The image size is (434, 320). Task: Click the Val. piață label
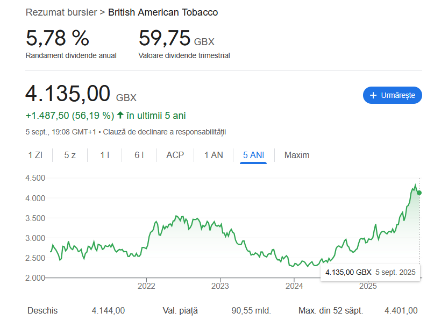180,310
